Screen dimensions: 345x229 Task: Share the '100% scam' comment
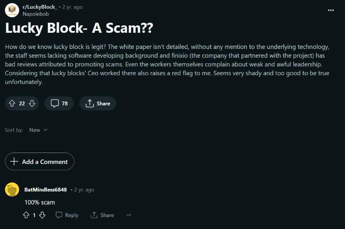click(x=102, y=215)
